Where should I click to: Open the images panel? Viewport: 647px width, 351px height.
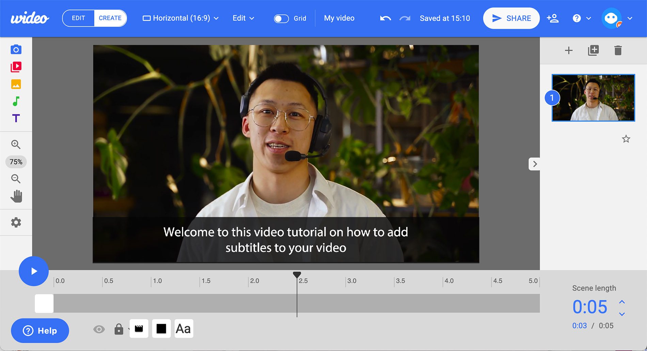click(16, 83)
